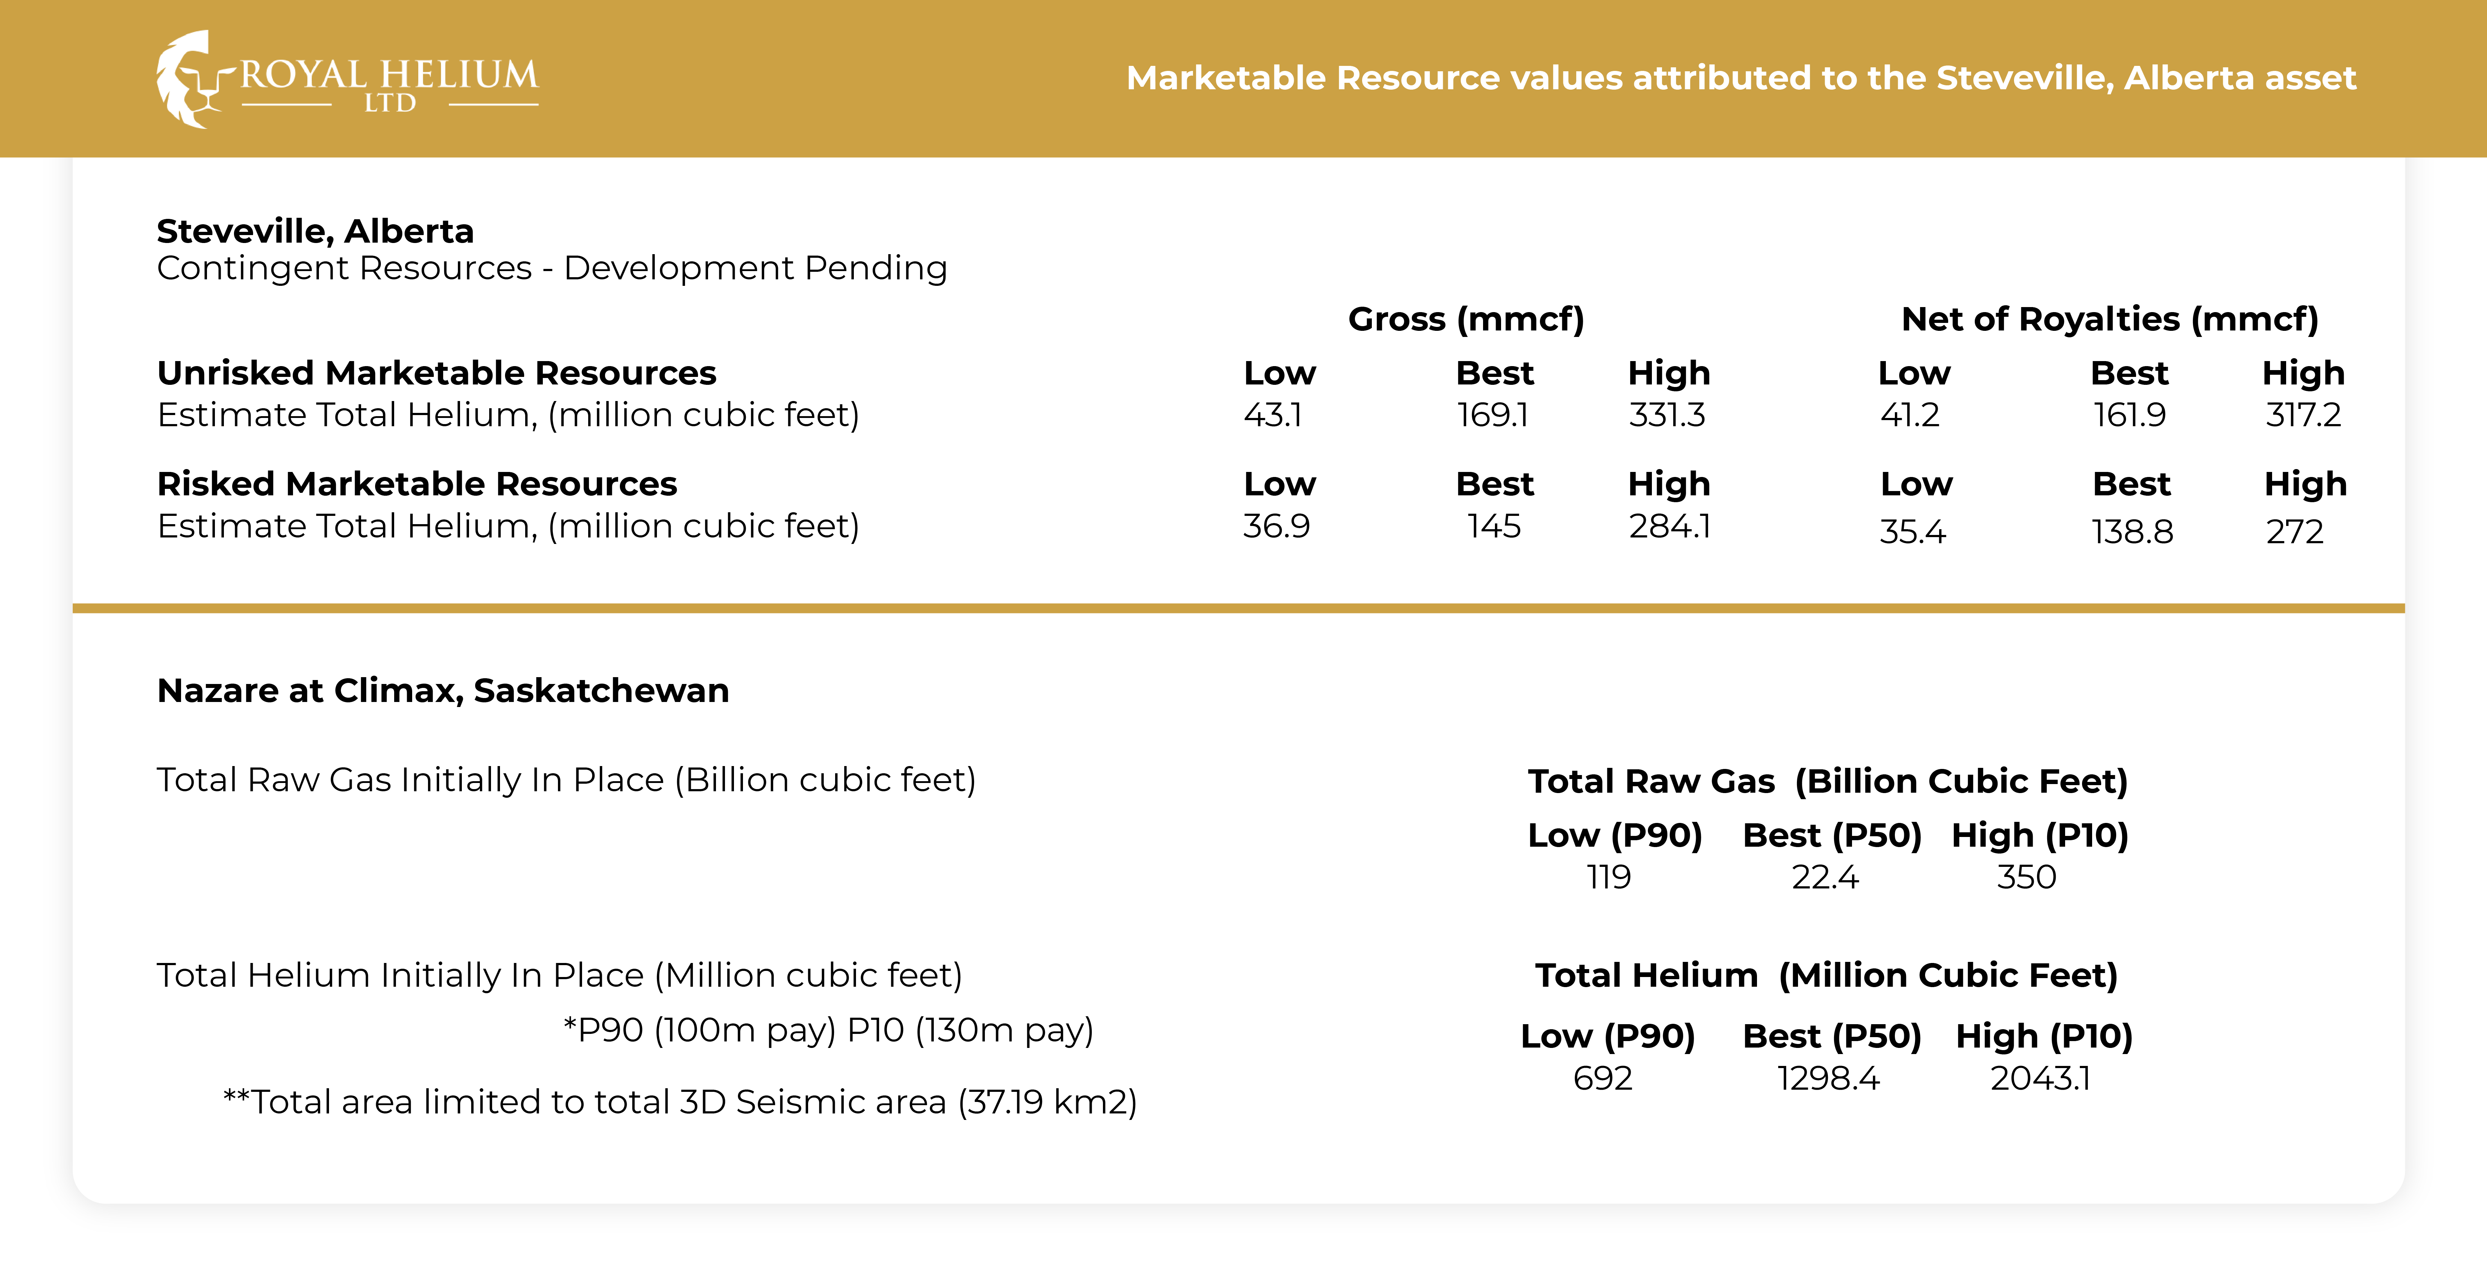Click unrisked net low value 41.2

pos(1910,415)
